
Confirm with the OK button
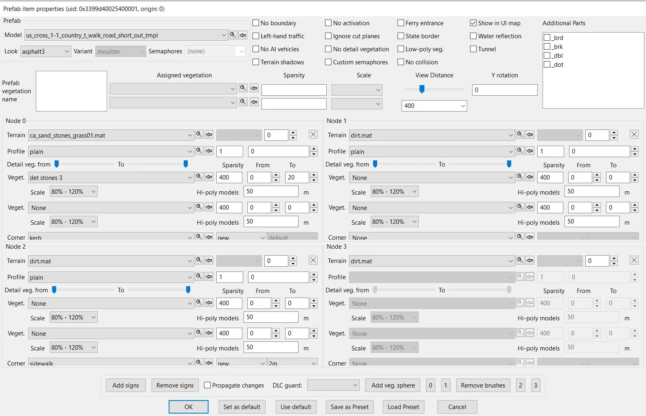click(189, 407)
